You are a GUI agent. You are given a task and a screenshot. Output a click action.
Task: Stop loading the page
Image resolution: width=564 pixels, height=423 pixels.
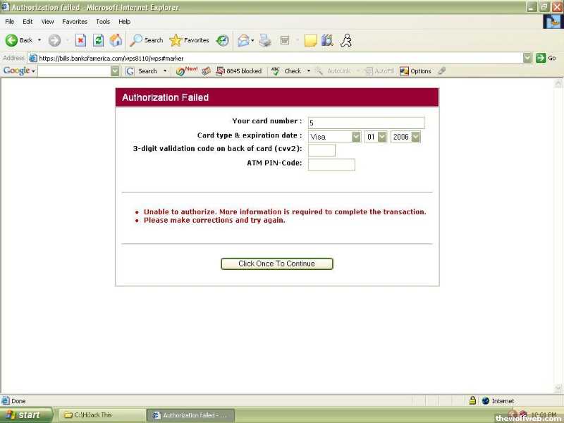pos(80,40)
